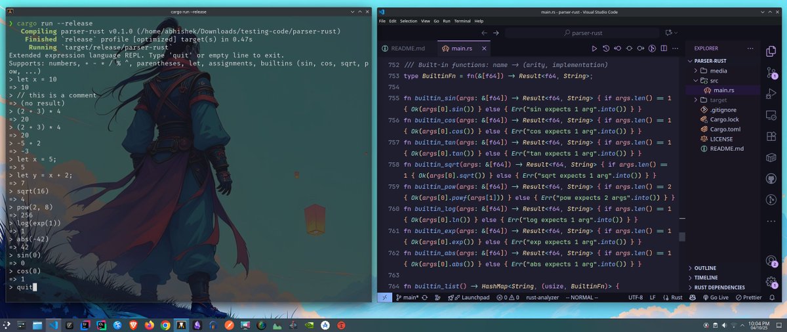Image resolution: width=787 pixels, height=332 pixels.
Task: Synchronize changes icon in status bar
Action: (424, 297)
